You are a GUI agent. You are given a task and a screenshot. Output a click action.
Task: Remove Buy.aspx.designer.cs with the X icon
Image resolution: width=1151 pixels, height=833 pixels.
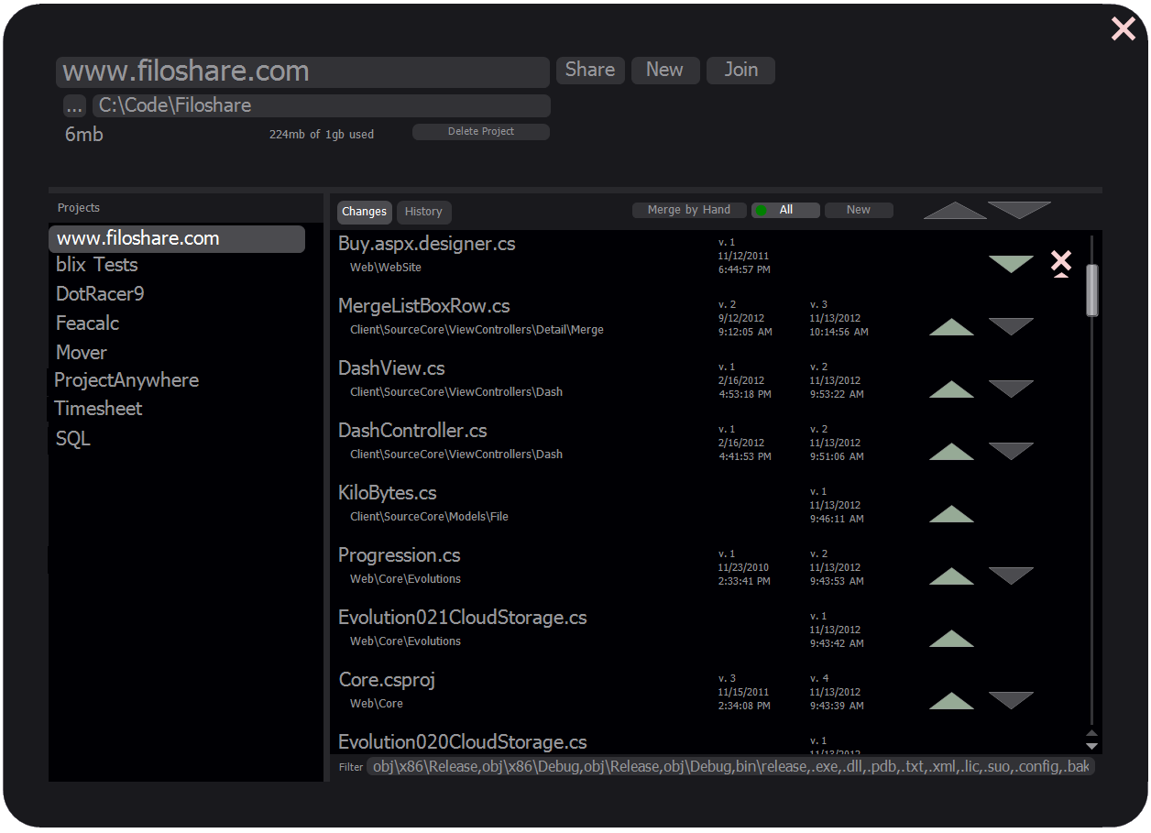pyautogui.click(x=1060, y=263)
